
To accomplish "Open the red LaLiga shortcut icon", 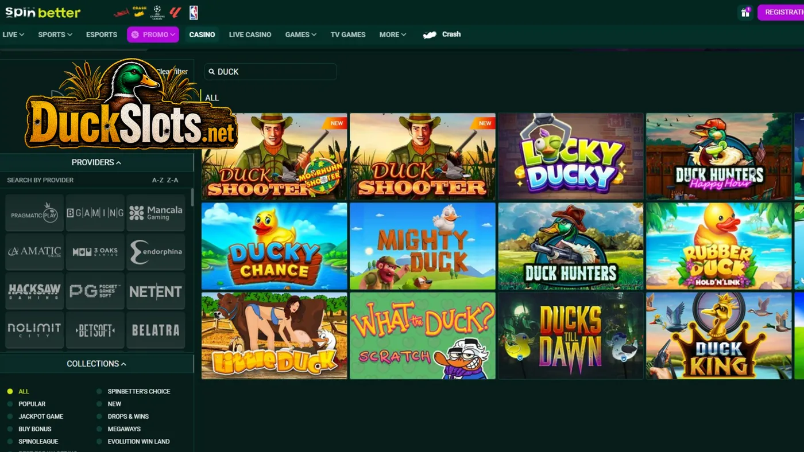I will point(176,12).
